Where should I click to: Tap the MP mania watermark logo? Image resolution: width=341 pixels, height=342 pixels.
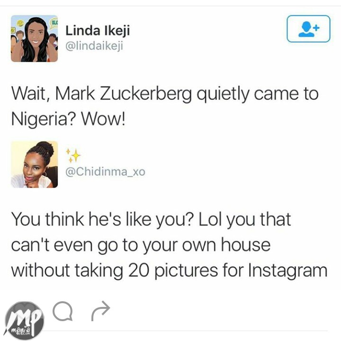click(x=24, y=320)
